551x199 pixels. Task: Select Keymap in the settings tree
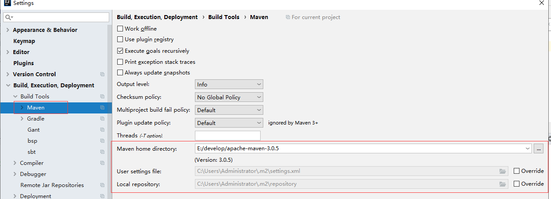coord(24,41)
